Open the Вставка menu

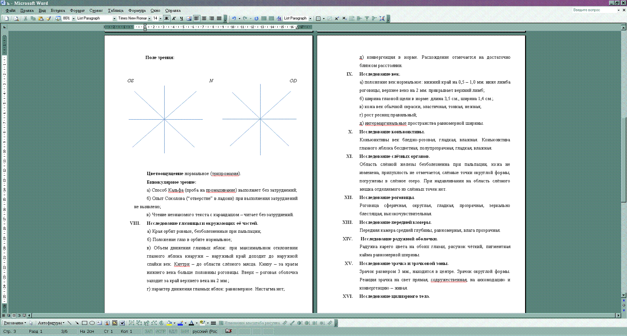(x=58, y=11)
